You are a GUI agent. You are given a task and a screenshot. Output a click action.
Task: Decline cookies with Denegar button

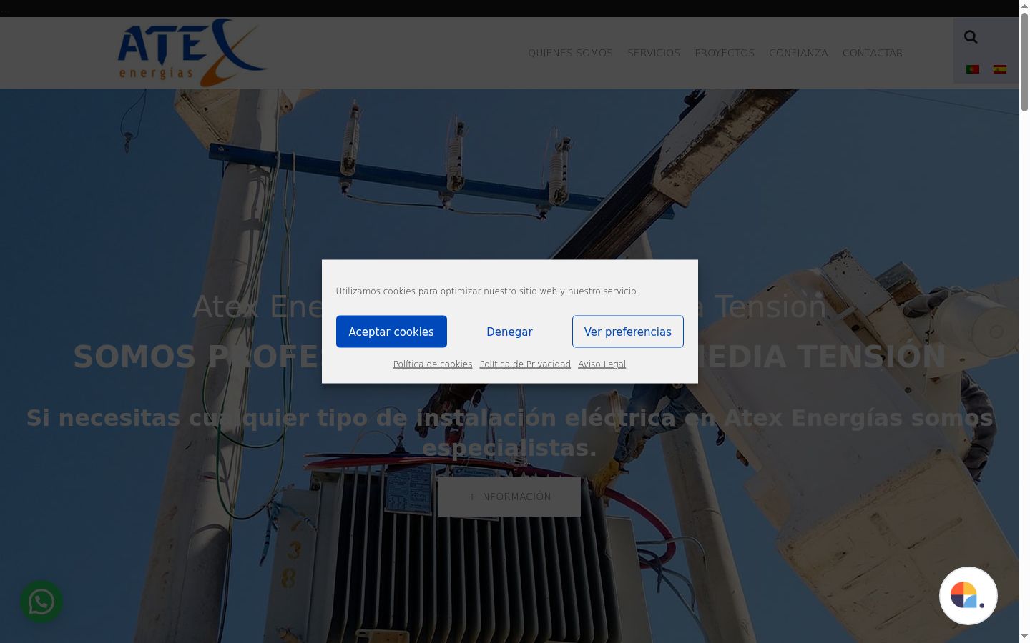tap(509, 332)
